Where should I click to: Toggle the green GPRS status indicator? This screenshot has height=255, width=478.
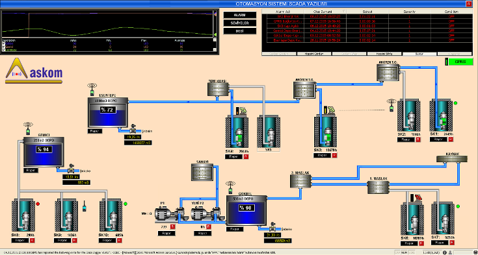tap(460, 62)
